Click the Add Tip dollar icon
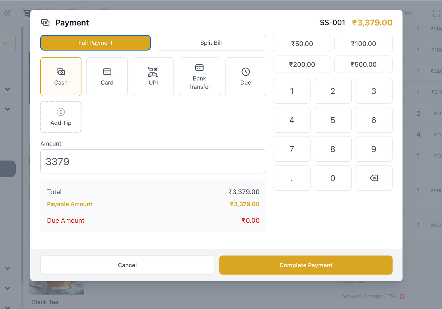Viewport: 442px width, 309px height. (61, 112)
